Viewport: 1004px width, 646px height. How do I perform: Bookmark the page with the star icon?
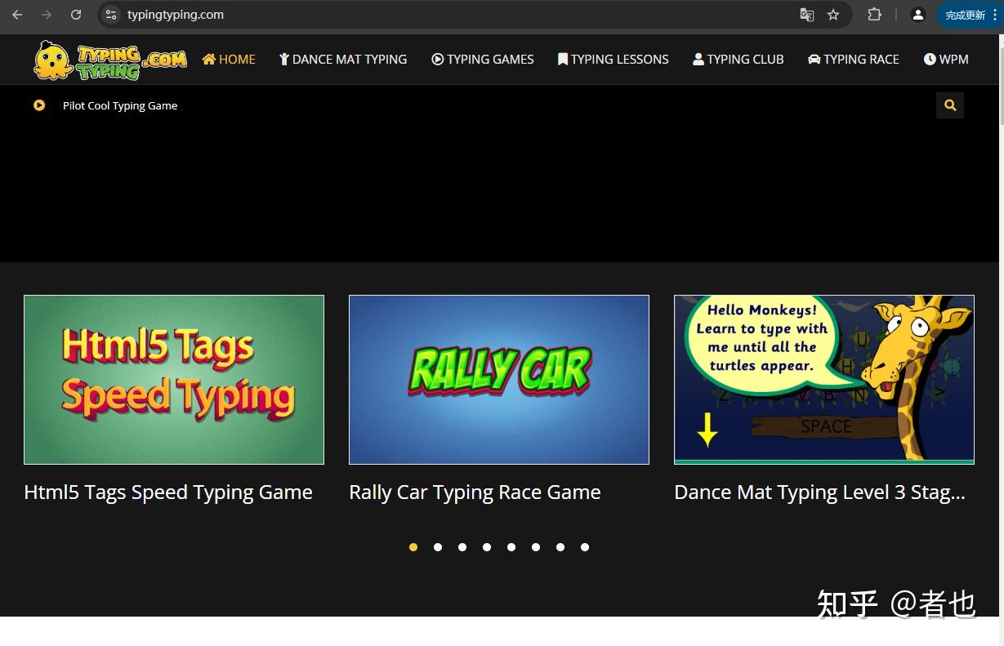(833, 15)
